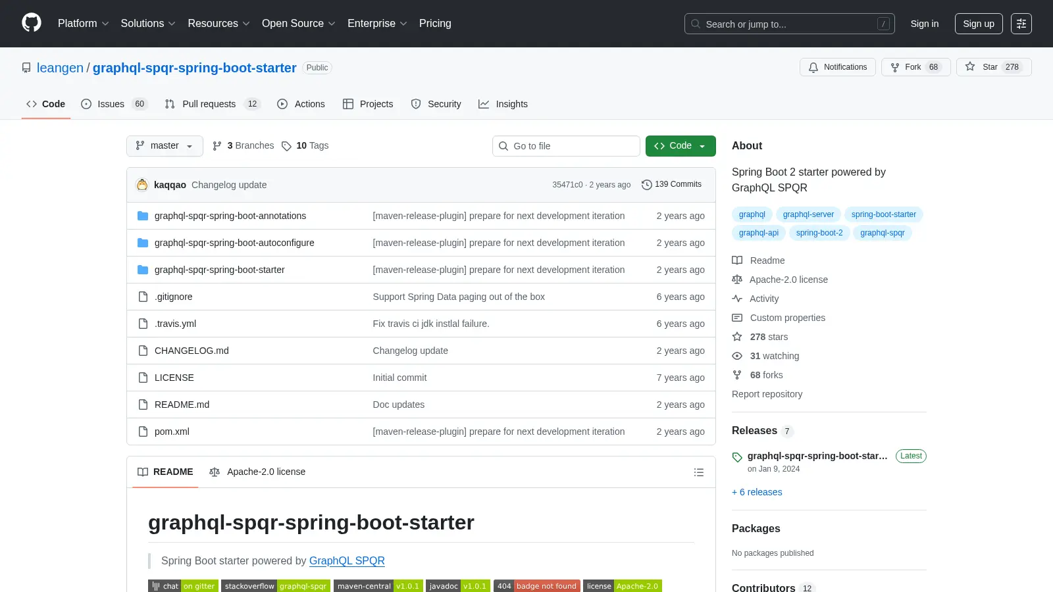The image size is (1053, 592).
Task: Expand the Enterprise dropdown
Action: (377, 24)
